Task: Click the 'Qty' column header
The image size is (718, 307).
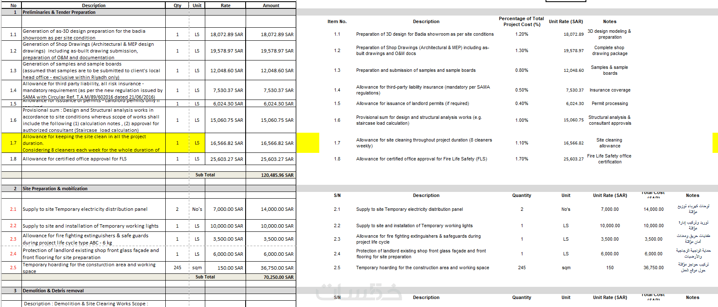Action: (x=178, y=5)
